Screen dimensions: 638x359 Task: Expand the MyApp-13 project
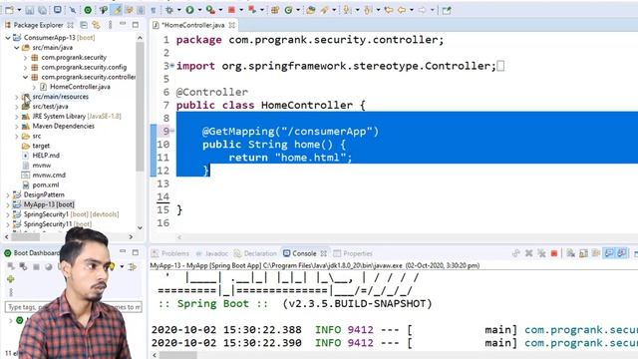[8, 204]
